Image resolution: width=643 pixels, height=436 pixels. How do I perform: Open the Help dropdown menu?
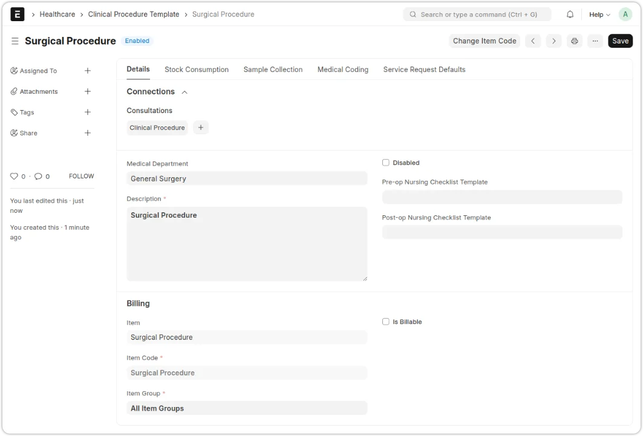pos(599,15)
